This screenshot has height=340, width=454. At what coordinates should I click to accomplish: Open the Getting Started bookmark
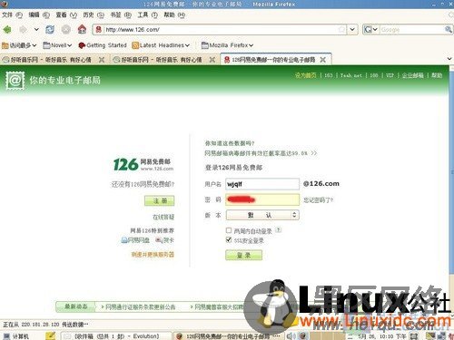[x=103, y=45]
